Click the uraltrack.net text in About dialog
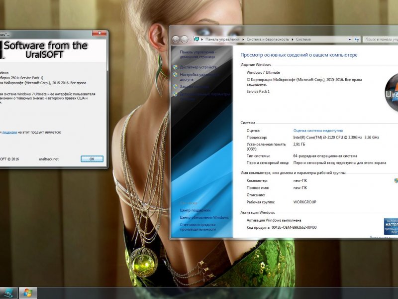Viewport: 398px width, 299px height. (49, 159)
